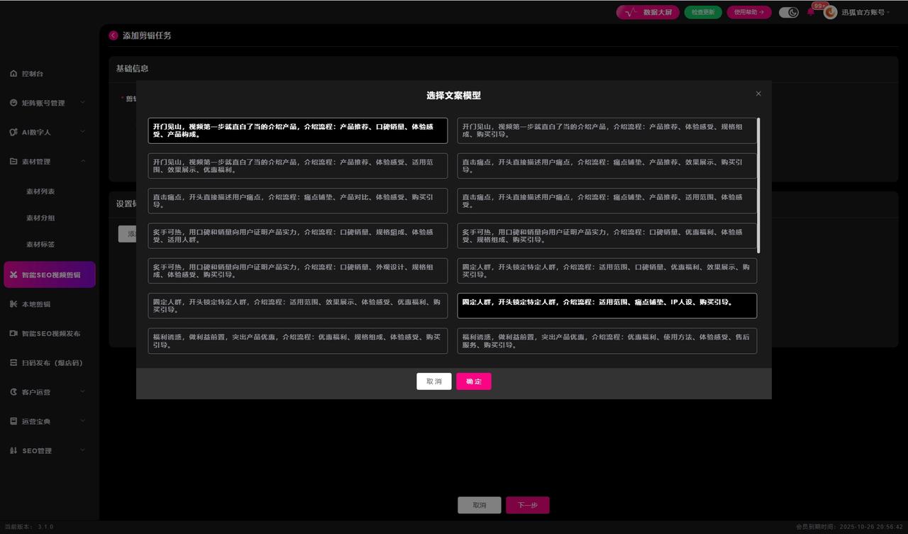Open the notification bell with 99+ badge

coord(811,12)
